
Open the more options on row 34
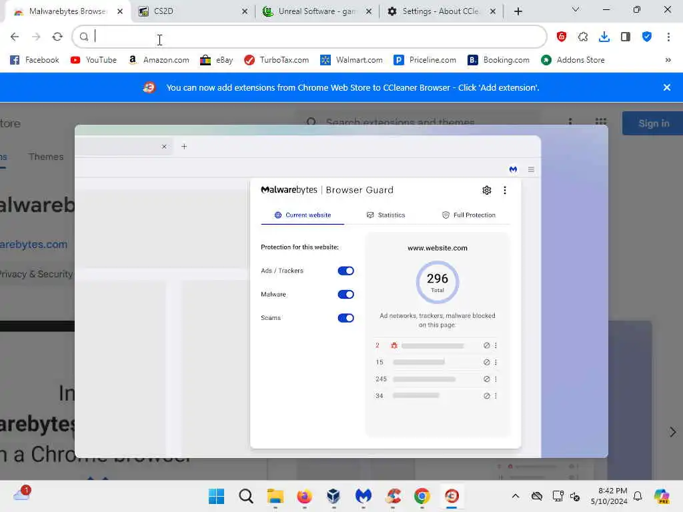[x=496, y=396]
